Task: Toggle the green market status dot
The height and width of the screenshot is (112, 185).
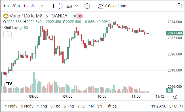Action: coord(75,16)
